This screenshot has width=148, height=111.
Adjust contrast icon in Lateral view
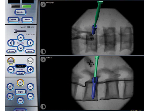click(x=43, y=107)
